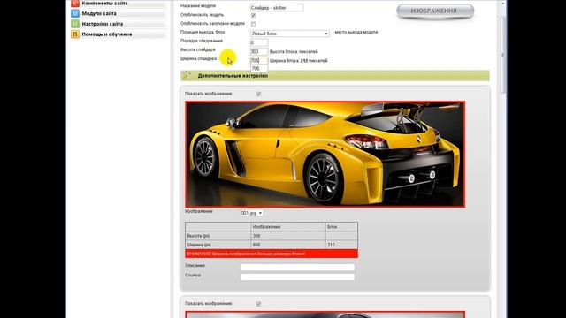Click the 800 image width table cell
This screenshot has width=566, height=318.
coord(288,245)
